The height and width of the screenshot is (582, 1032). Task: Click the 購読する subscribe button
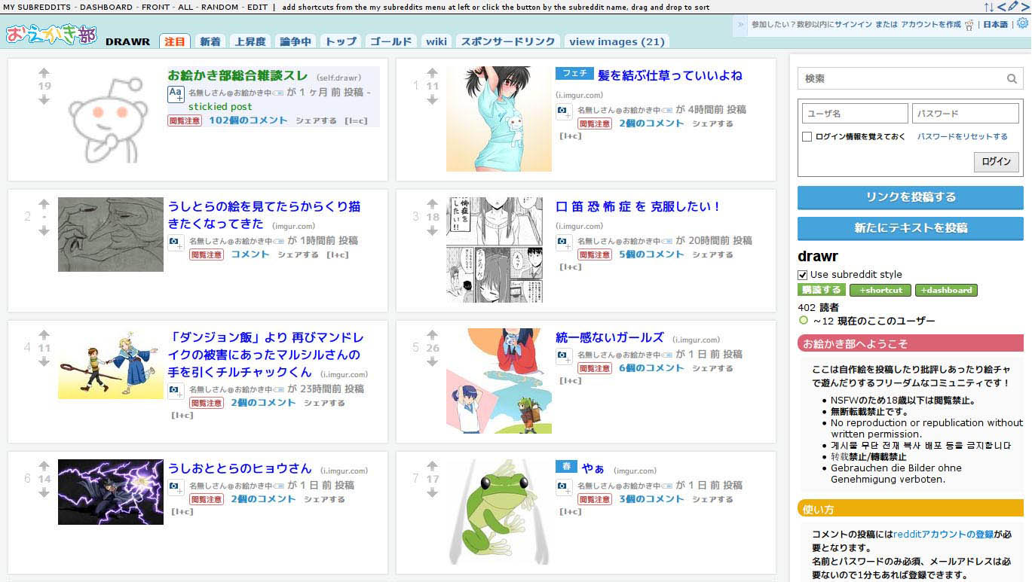[822, 290]
